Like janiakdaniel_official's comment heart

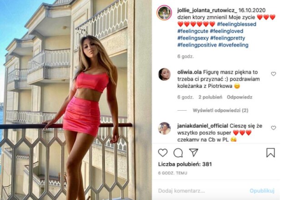(x=273, y=128)
